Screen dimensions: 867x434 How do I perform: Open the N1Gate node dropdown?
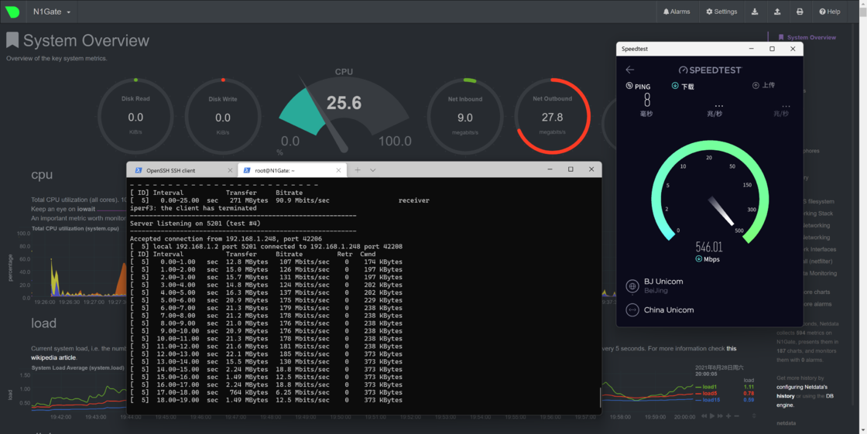52,12
